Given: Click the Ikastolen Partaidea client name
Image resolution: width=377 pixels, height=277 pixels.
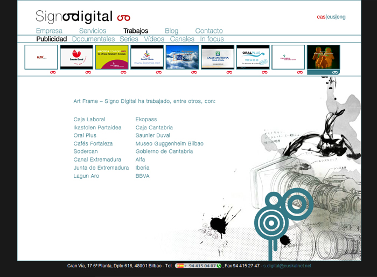Looking at the screenshot, I should click(97, 128).
